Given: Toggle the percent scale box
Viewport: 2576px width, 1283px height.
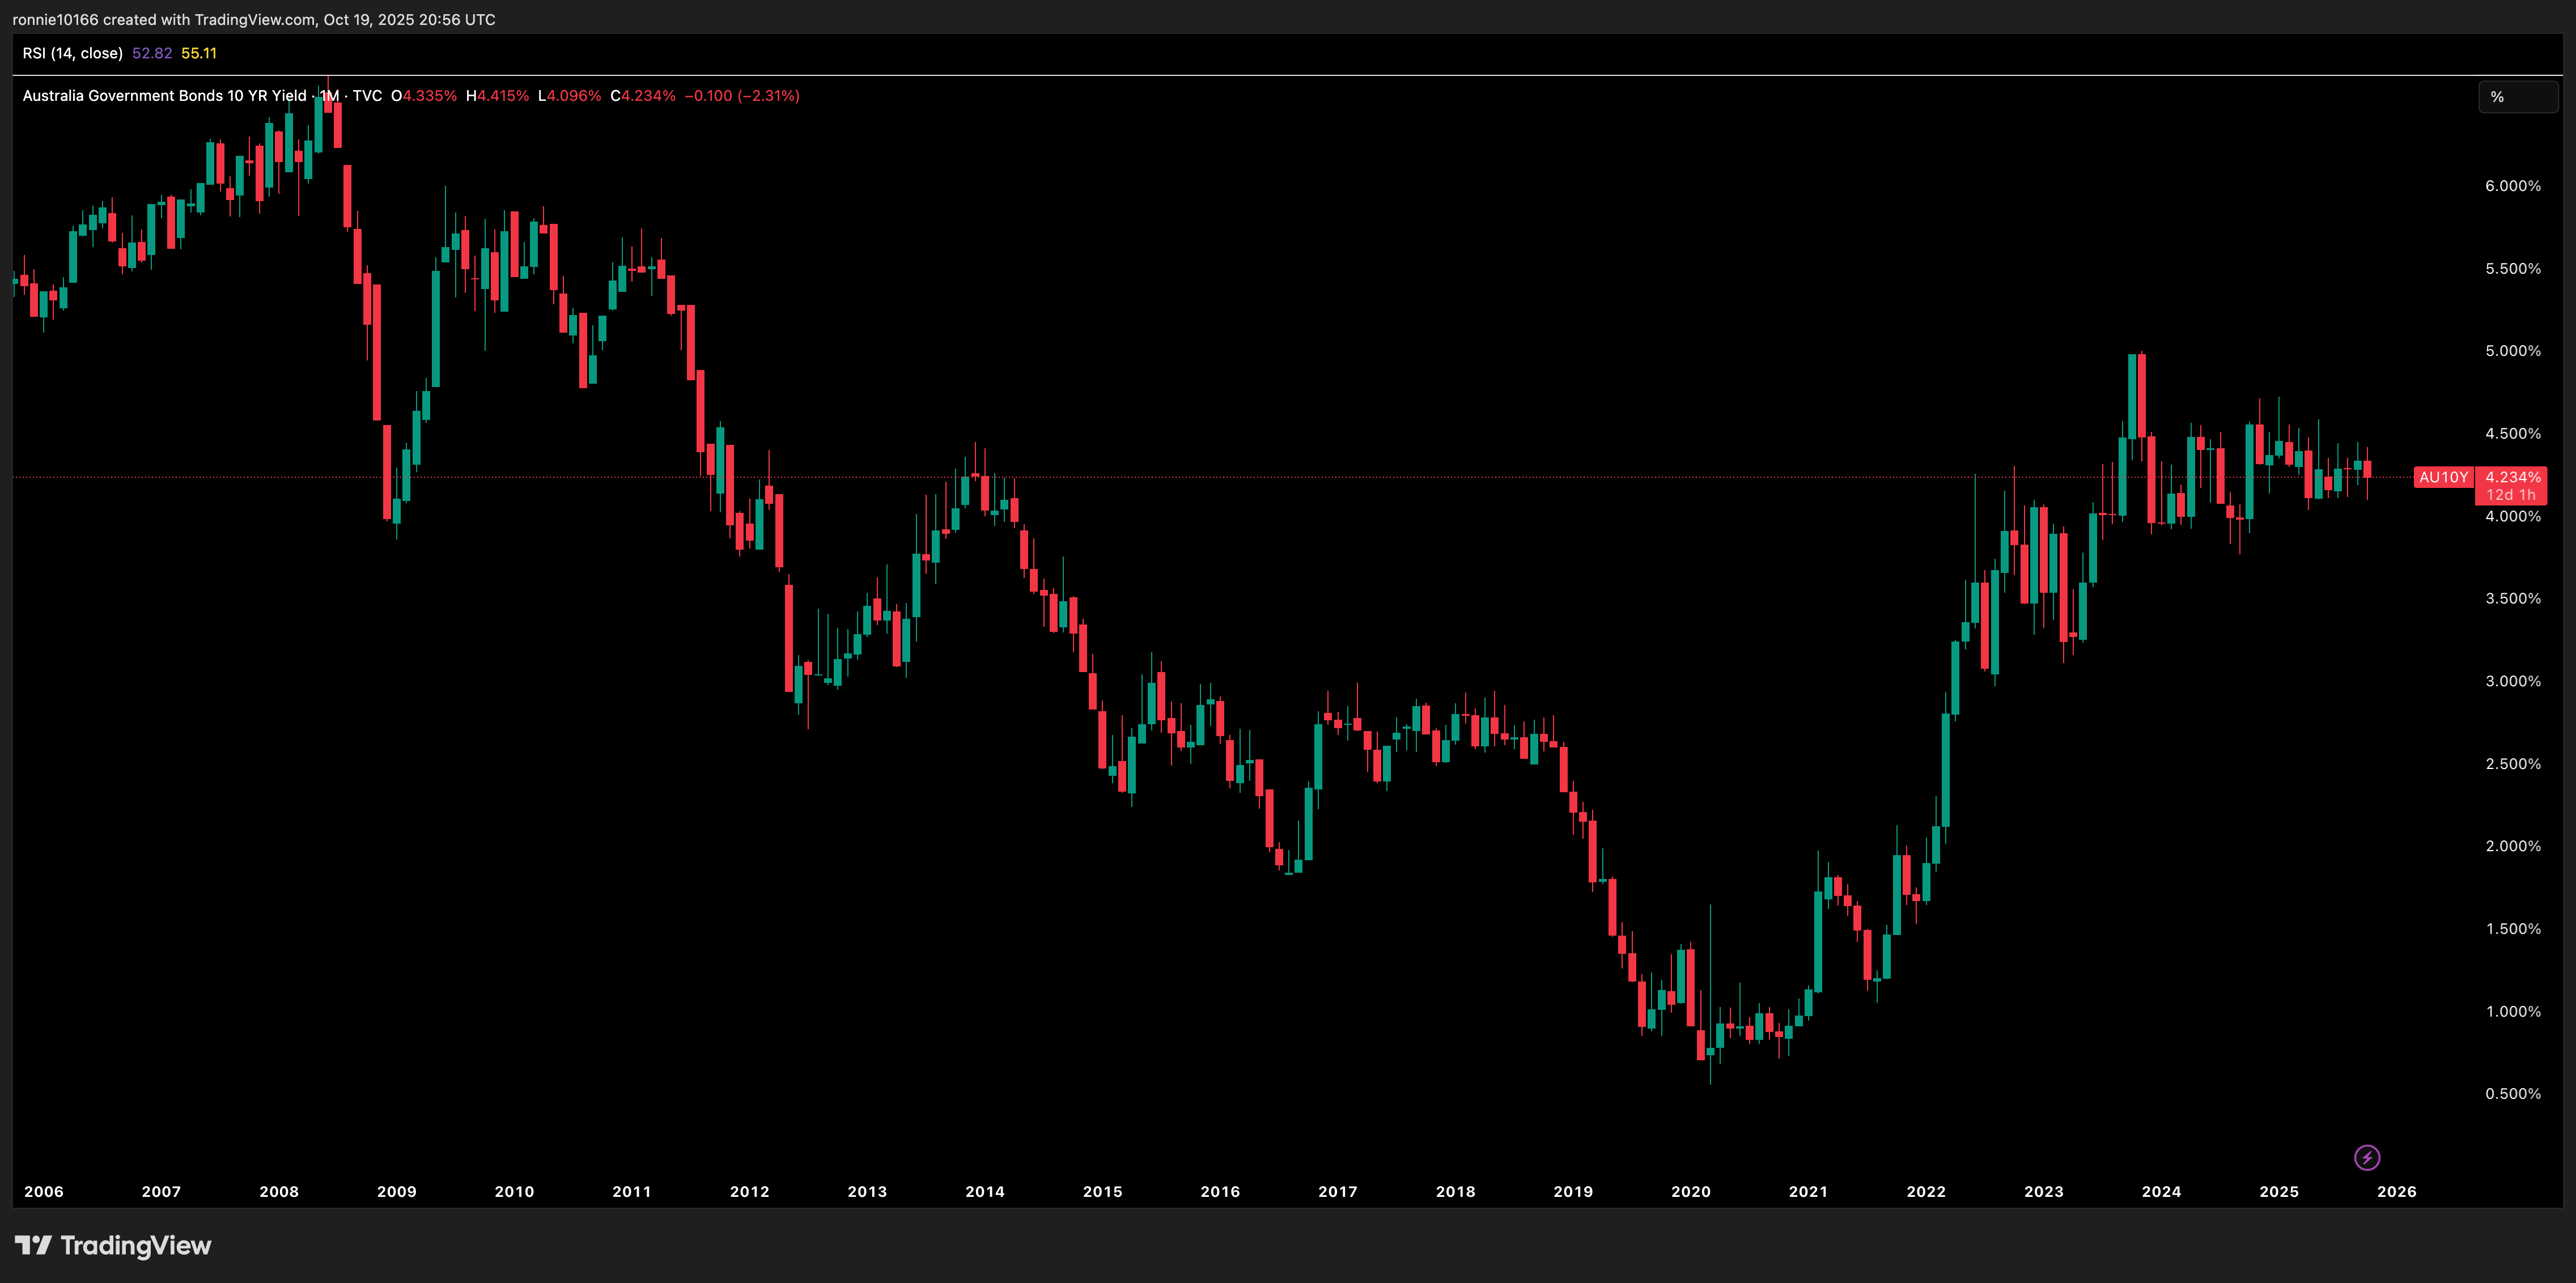Looking at the screenshot, I should point(2517,97).
